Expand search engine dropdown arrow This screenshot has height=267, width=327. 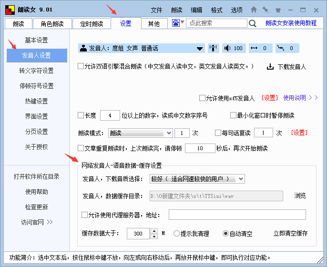(x=182, y=22)
